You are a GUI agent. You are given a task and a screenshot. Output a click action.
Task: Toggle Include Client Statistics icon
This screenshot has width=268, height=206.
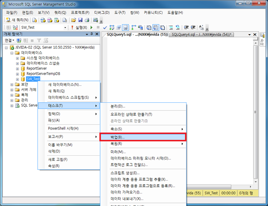141,27
